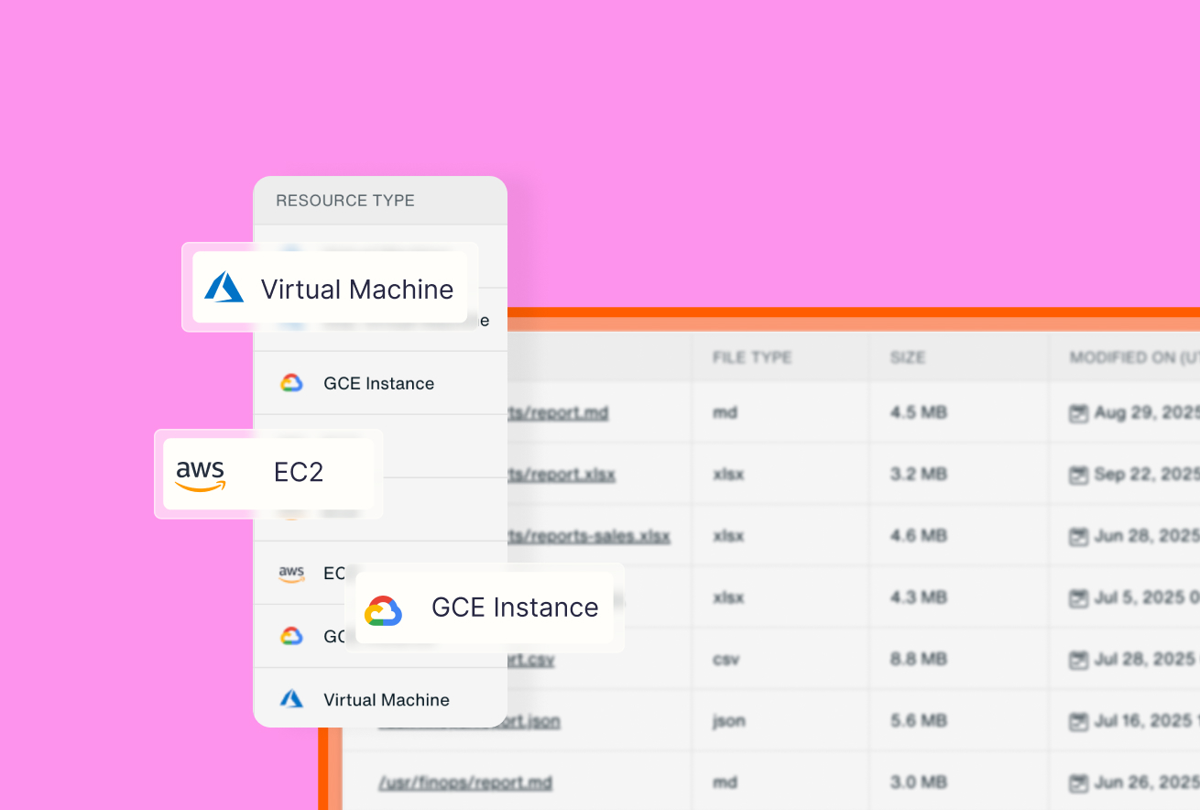The width and height of the screenshot is (1200, 810).
Task: Sort by the SIZE column header
Action: 908,357
